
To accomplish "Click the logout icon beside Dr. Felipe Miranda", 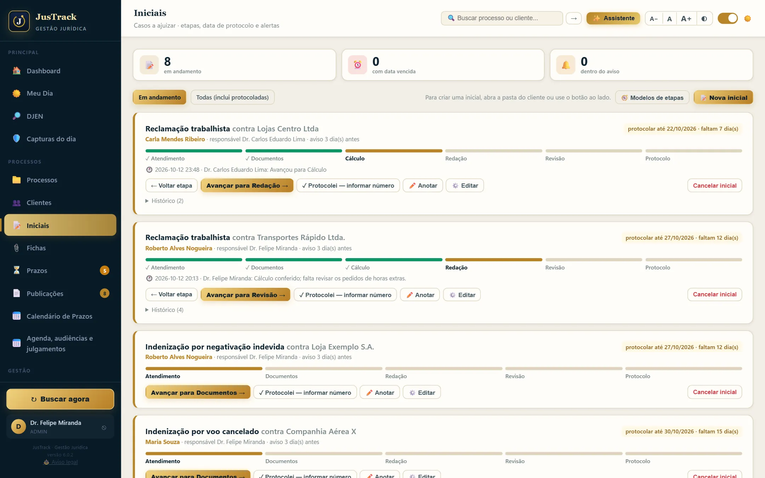I will [104, 427].
